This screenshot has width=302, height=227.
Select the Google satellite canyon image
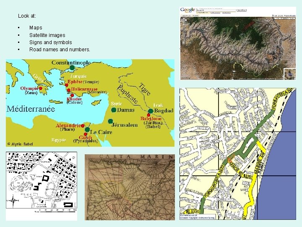point(238,43)
